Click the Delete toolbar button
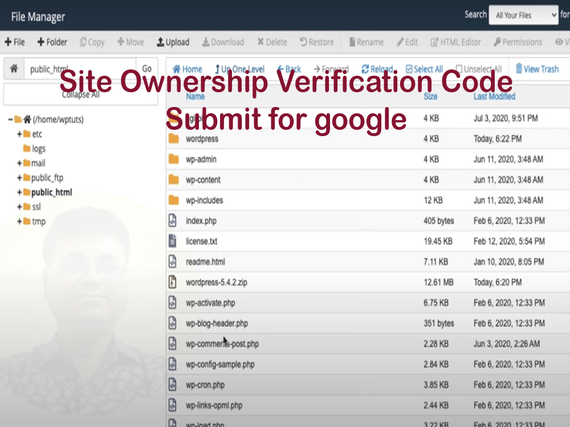Viewport: 570px width, 427px height. click(x=272, y=42)
